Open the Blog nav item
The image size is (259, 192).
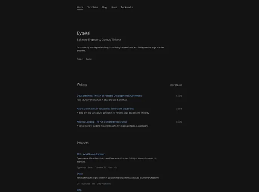coord(104,7)
